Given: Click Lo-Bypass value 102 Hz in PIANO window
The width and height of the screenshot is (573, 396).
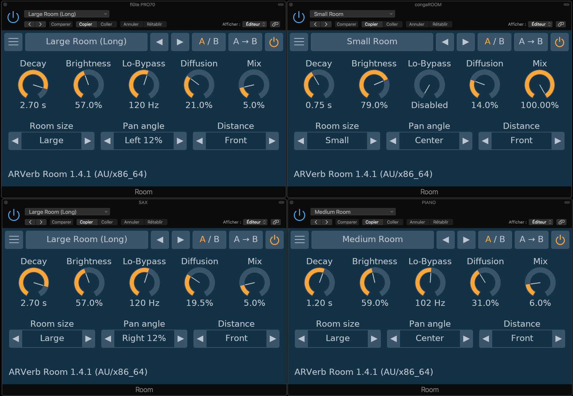Looking at the screenshot, I should point(430,303).
